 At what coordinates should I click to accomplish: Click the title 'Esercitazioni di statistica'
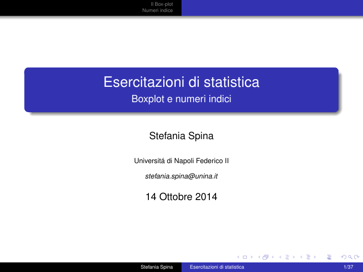181,82
